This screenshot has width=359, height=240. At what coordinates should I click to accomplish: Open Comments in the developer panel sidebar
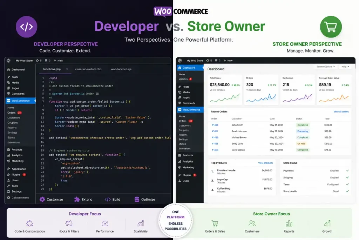(x=15, y=93)
